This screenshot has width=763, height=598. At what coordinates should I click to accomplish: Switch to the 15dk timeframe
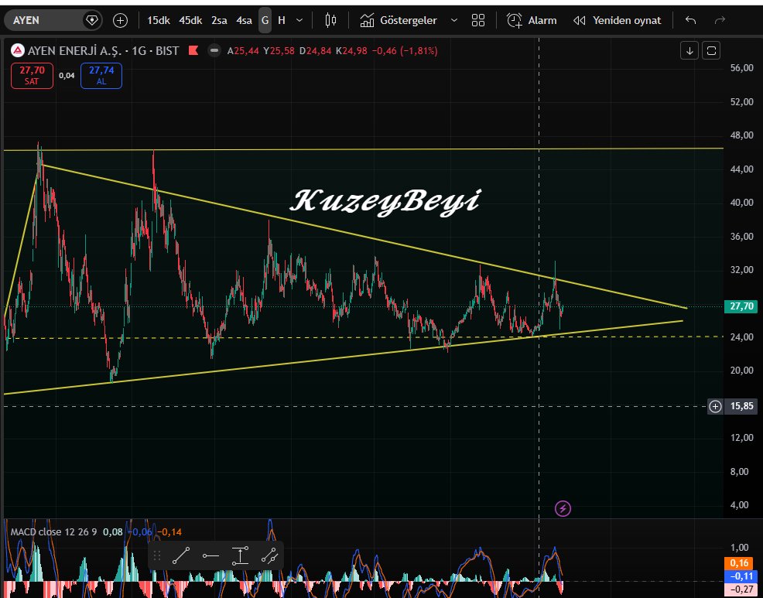tap(157, 20)
